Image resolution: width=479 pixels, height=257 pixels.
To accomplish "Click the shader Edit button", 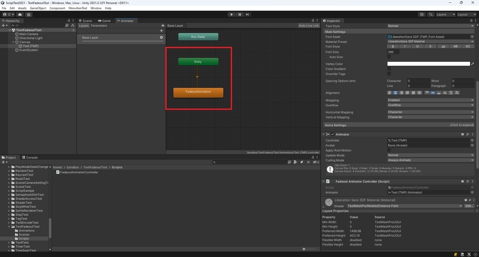I will (469, 206).
